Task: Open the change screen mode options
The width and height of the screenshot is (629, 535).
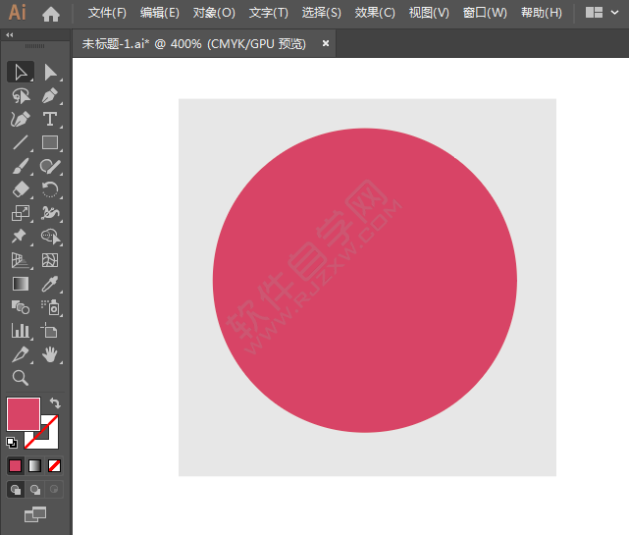Action: point(35,514)
